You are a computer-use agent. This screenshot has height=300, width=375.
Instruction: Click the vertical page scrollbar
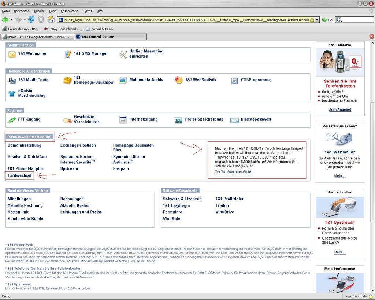click(x=372, y=163)
